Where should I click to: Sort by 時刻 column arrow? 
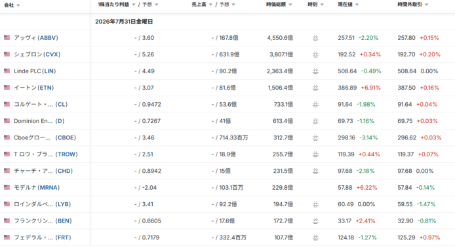(322, 5)
